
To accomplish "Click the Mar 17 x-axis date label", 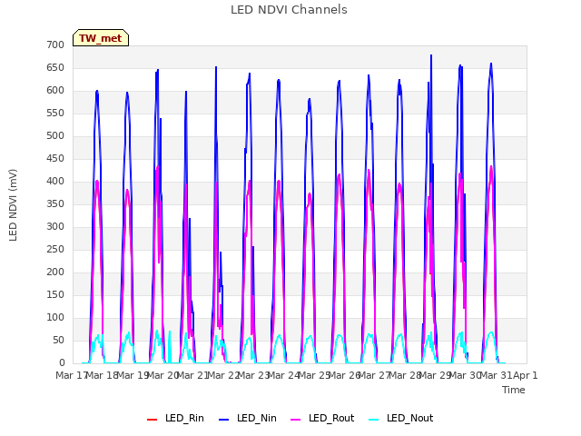I will pos(72,375).
